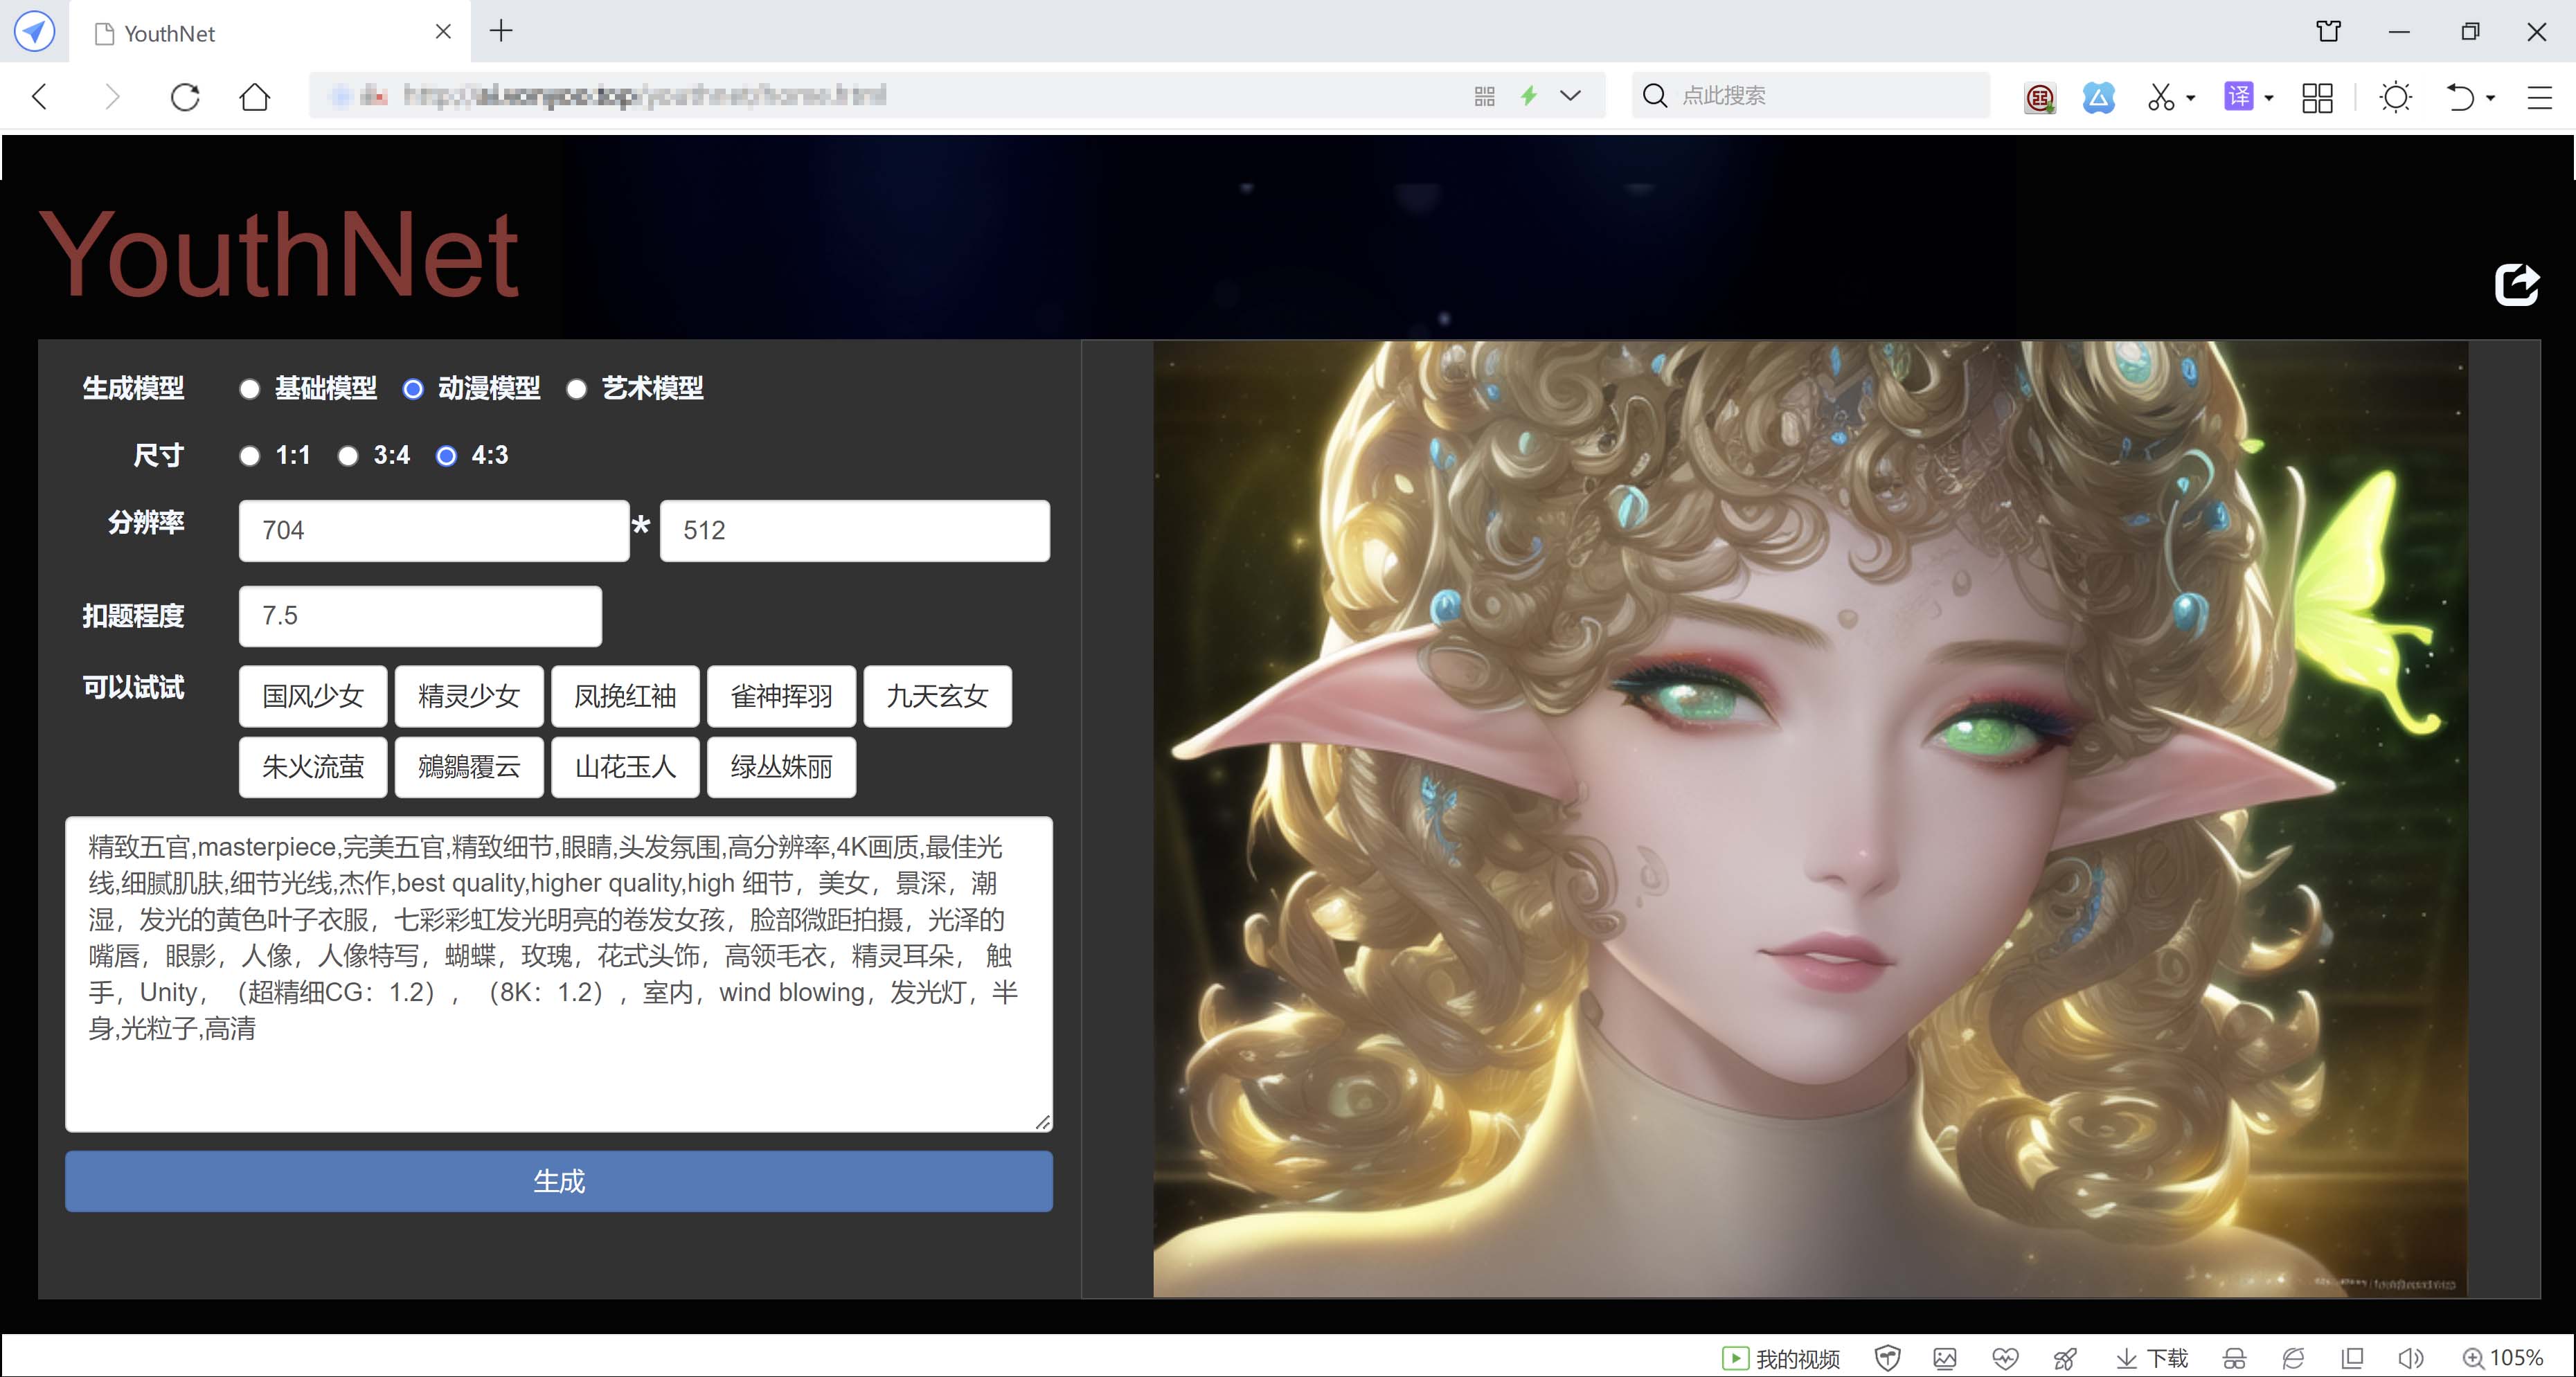Select the 基础模型 radio button
2576x1377 pixels.
(250, 389)
